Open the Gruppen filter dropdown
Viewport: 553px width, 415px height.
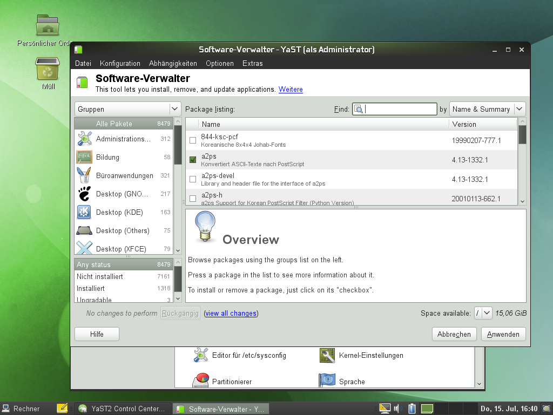click(174, 108)
